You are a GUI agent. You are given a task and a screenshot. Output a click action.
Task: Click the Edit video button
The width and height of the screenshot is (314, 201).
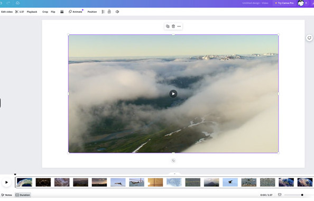7,12
